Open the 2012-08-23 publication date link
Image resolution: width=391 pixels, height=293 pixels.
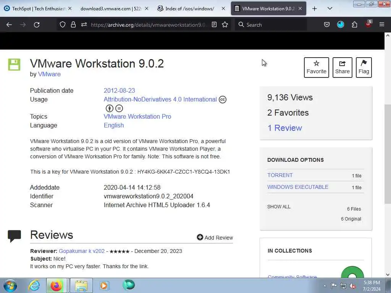coord(119,90)
